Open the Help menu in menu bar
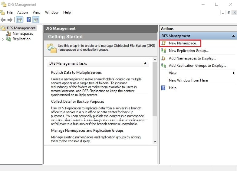 pyautogui.click(x=67, y=12)
